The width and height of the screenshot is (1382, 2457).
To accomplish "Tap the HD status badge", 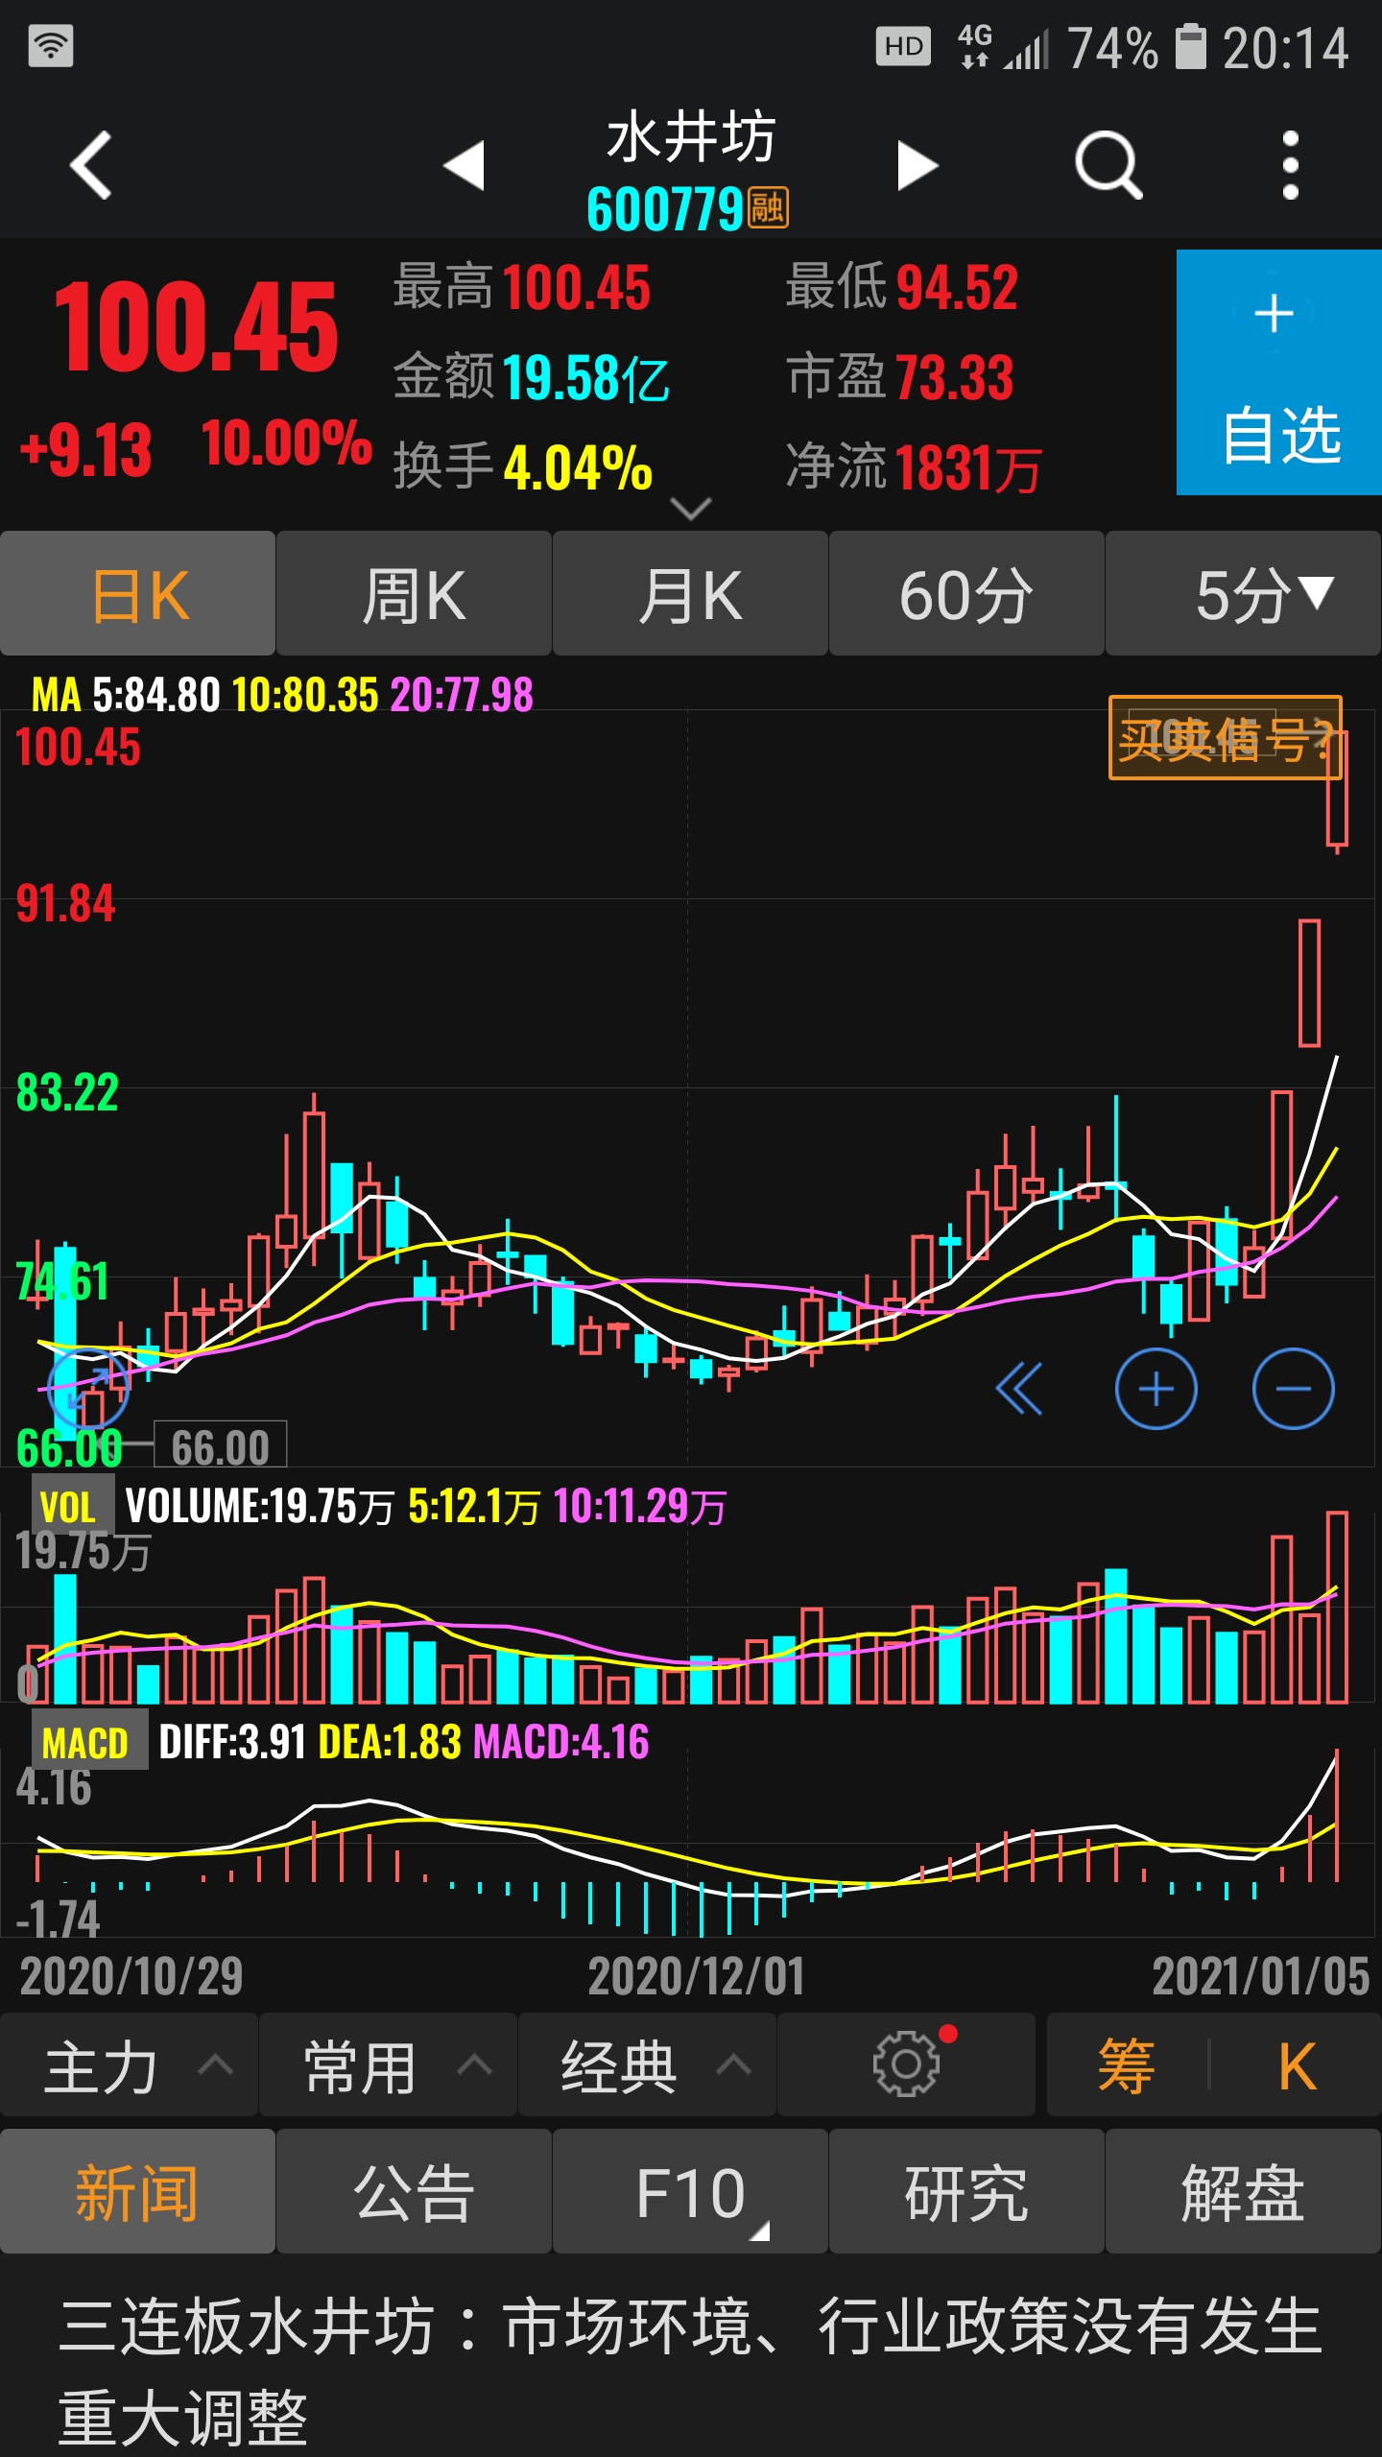I will click(x=903, y=46).
